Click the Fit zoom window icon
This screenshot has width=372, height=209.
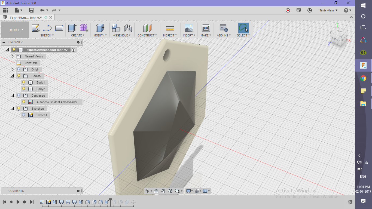[177, 191]
